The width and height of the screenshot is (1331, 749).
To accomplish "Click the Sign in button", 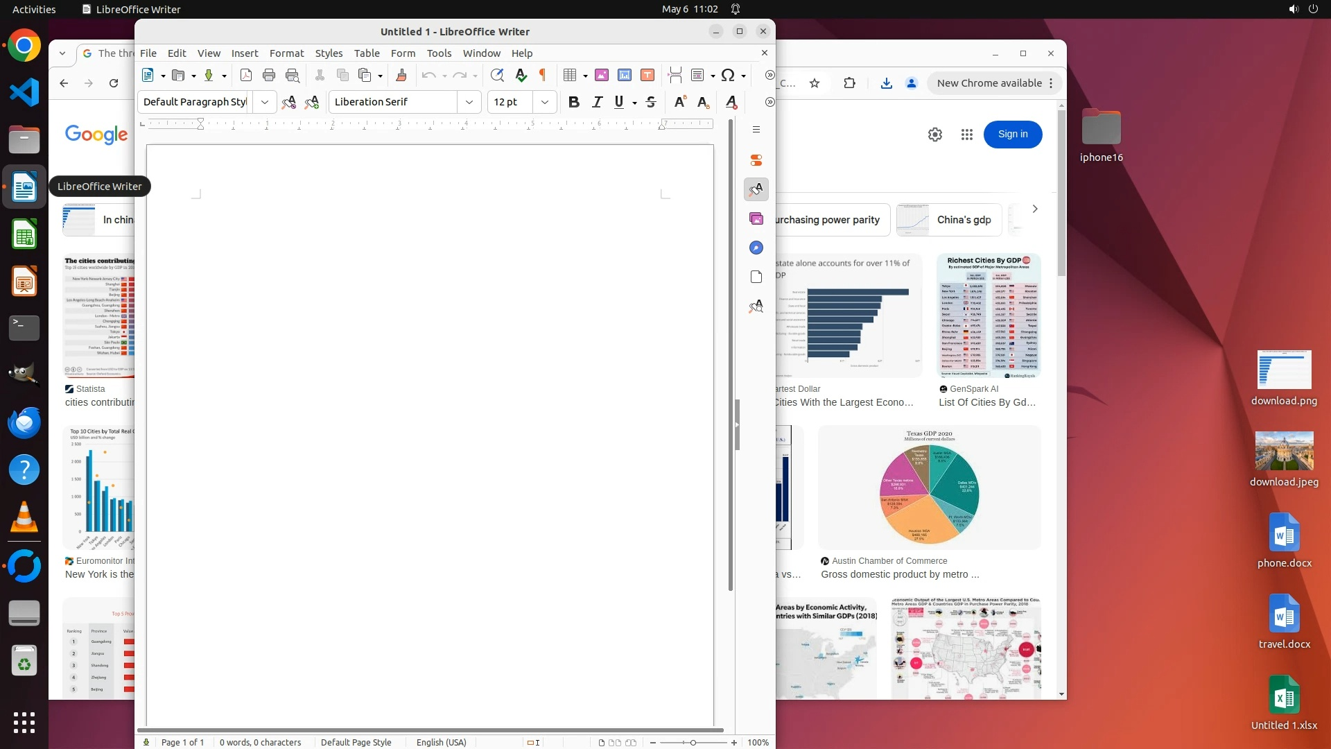I will [x=1012, y=134].
